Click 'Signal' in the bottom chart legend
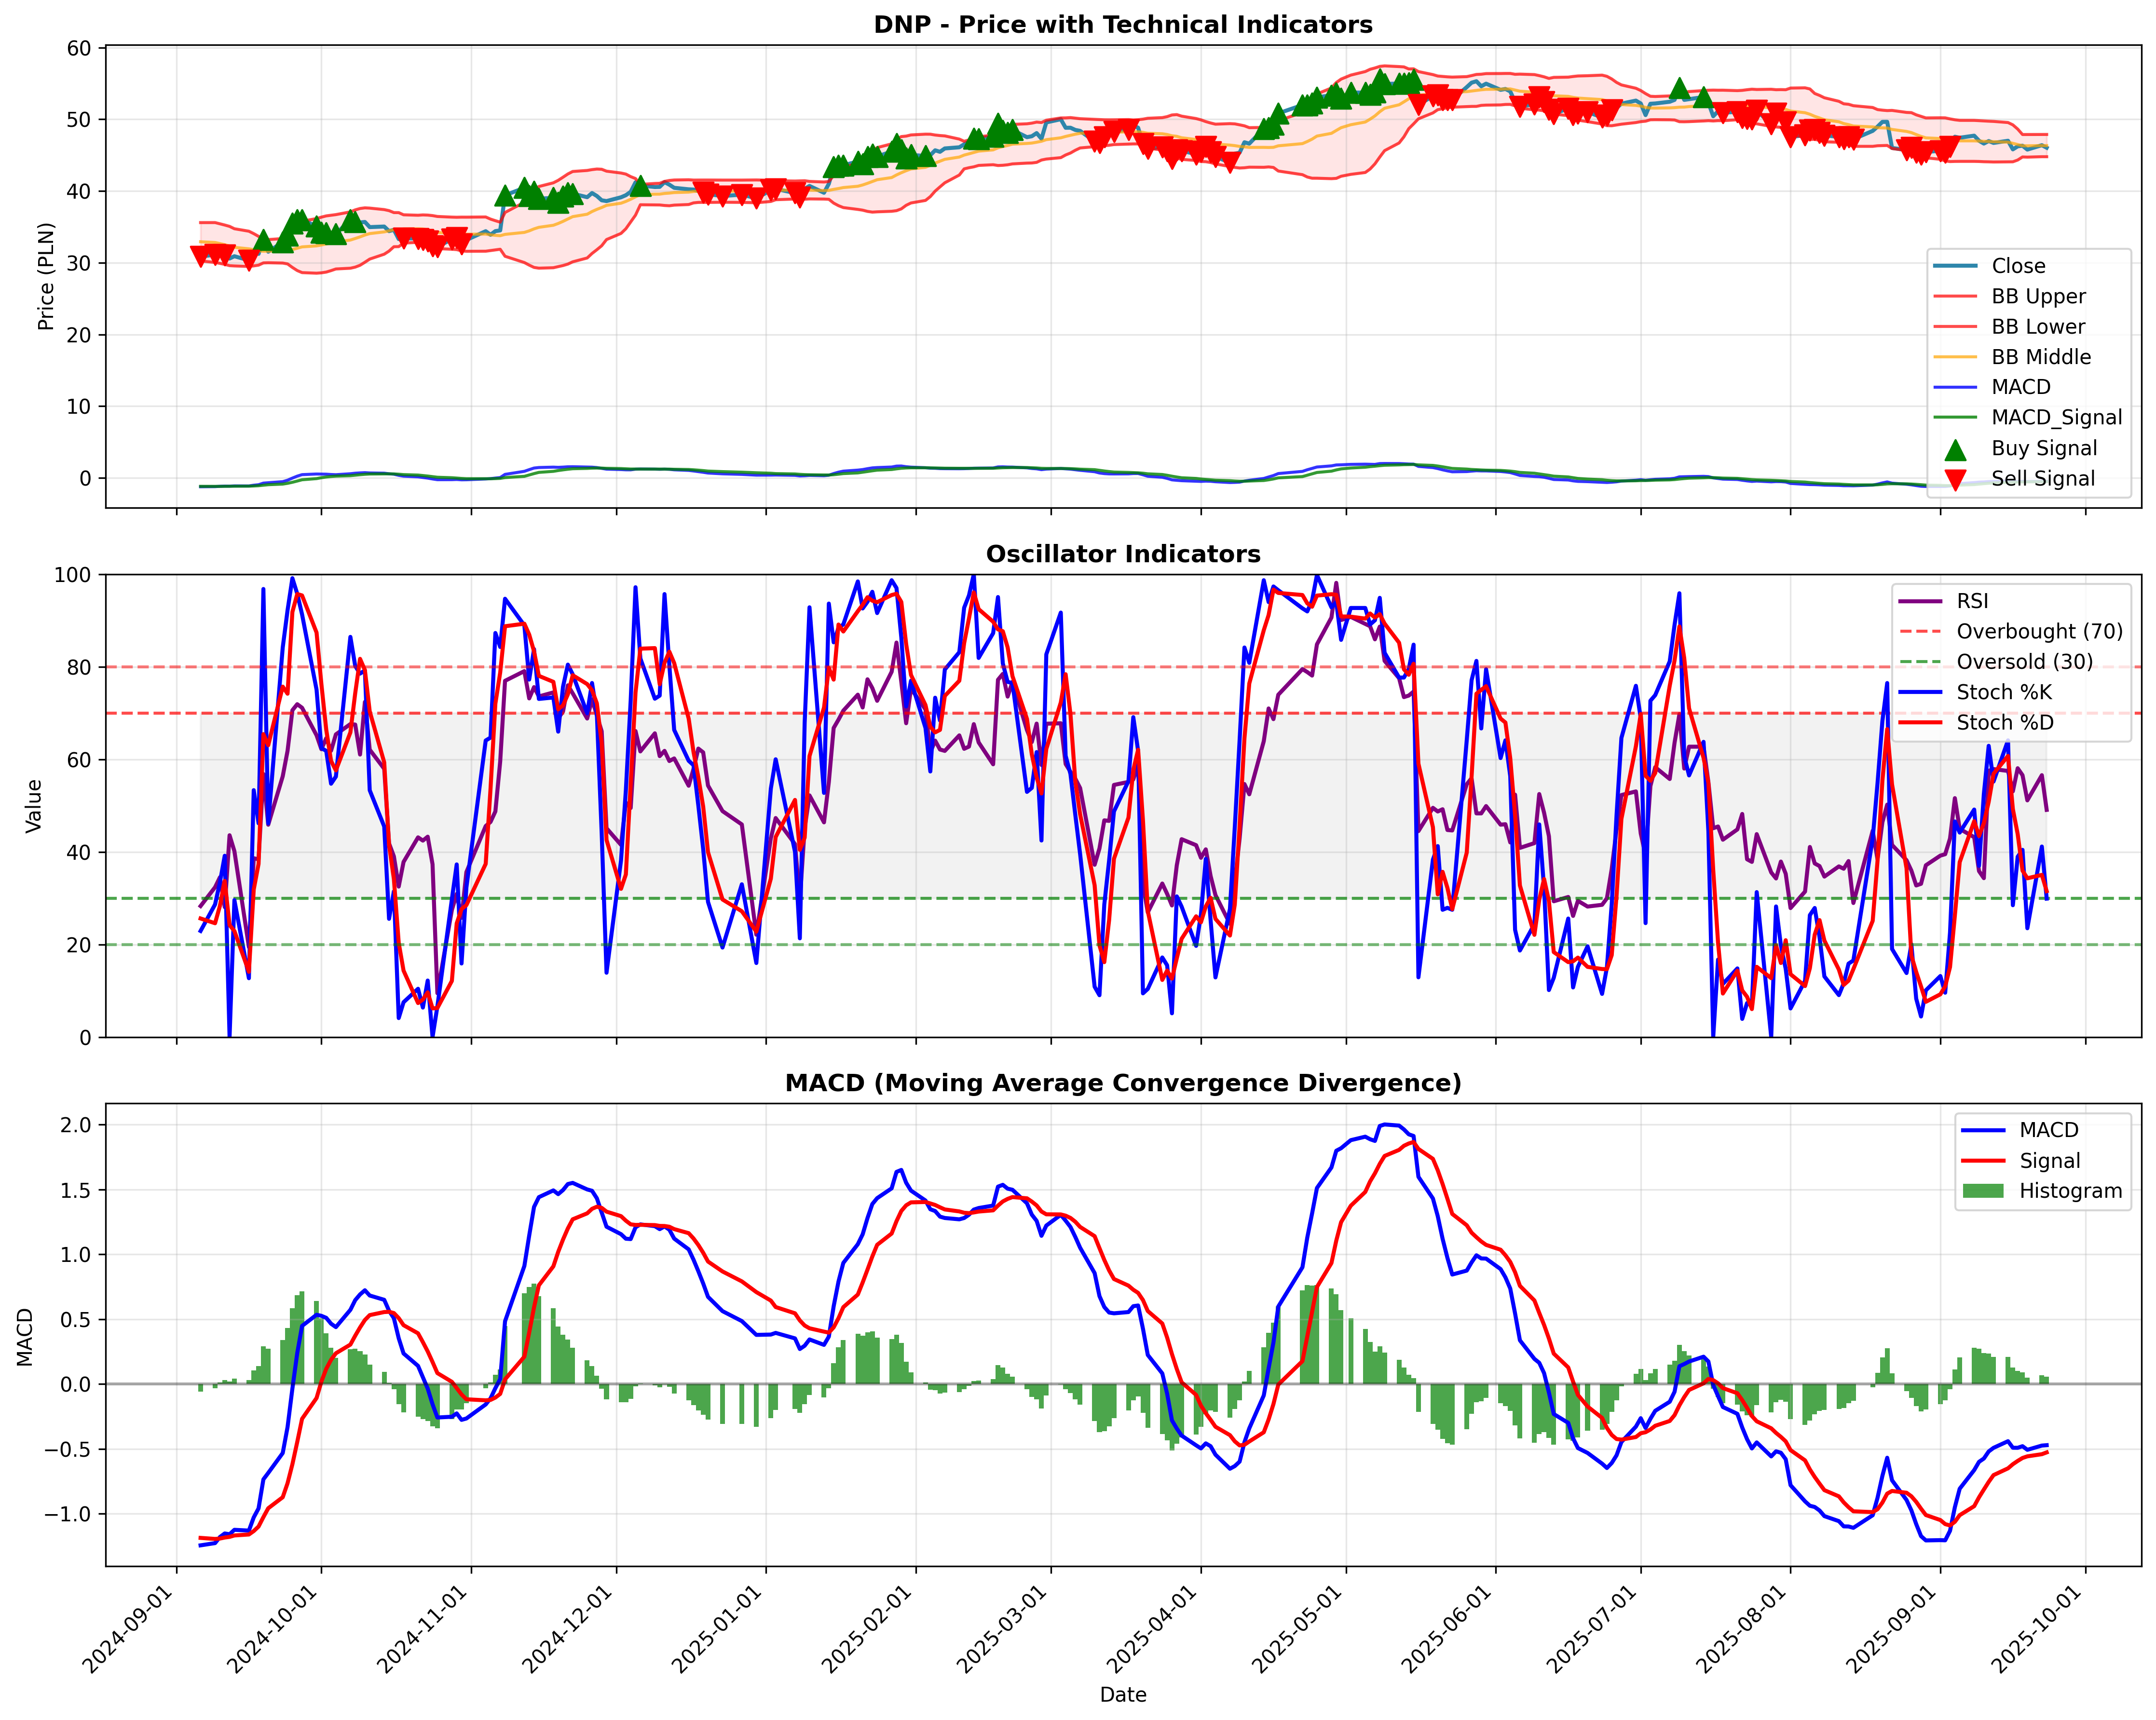 tap(2049, 1161)
